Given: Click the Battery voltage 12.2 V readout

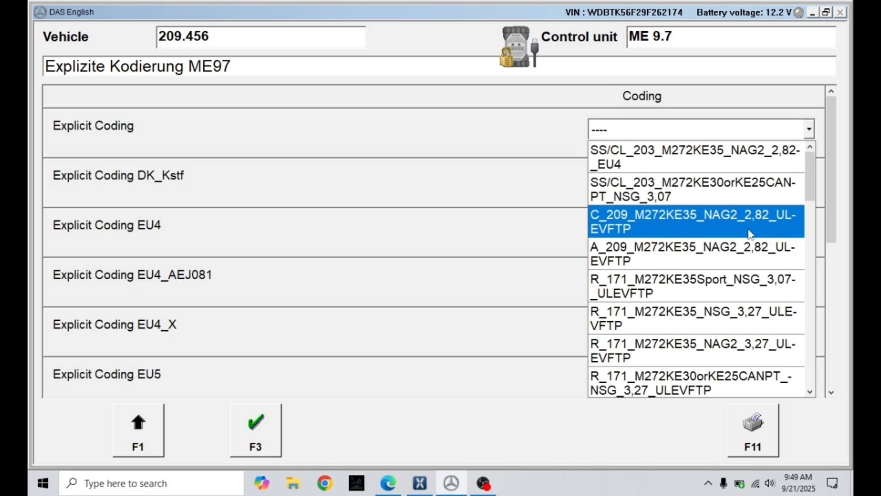Looking at the screenshot, I should pos(744,12).
